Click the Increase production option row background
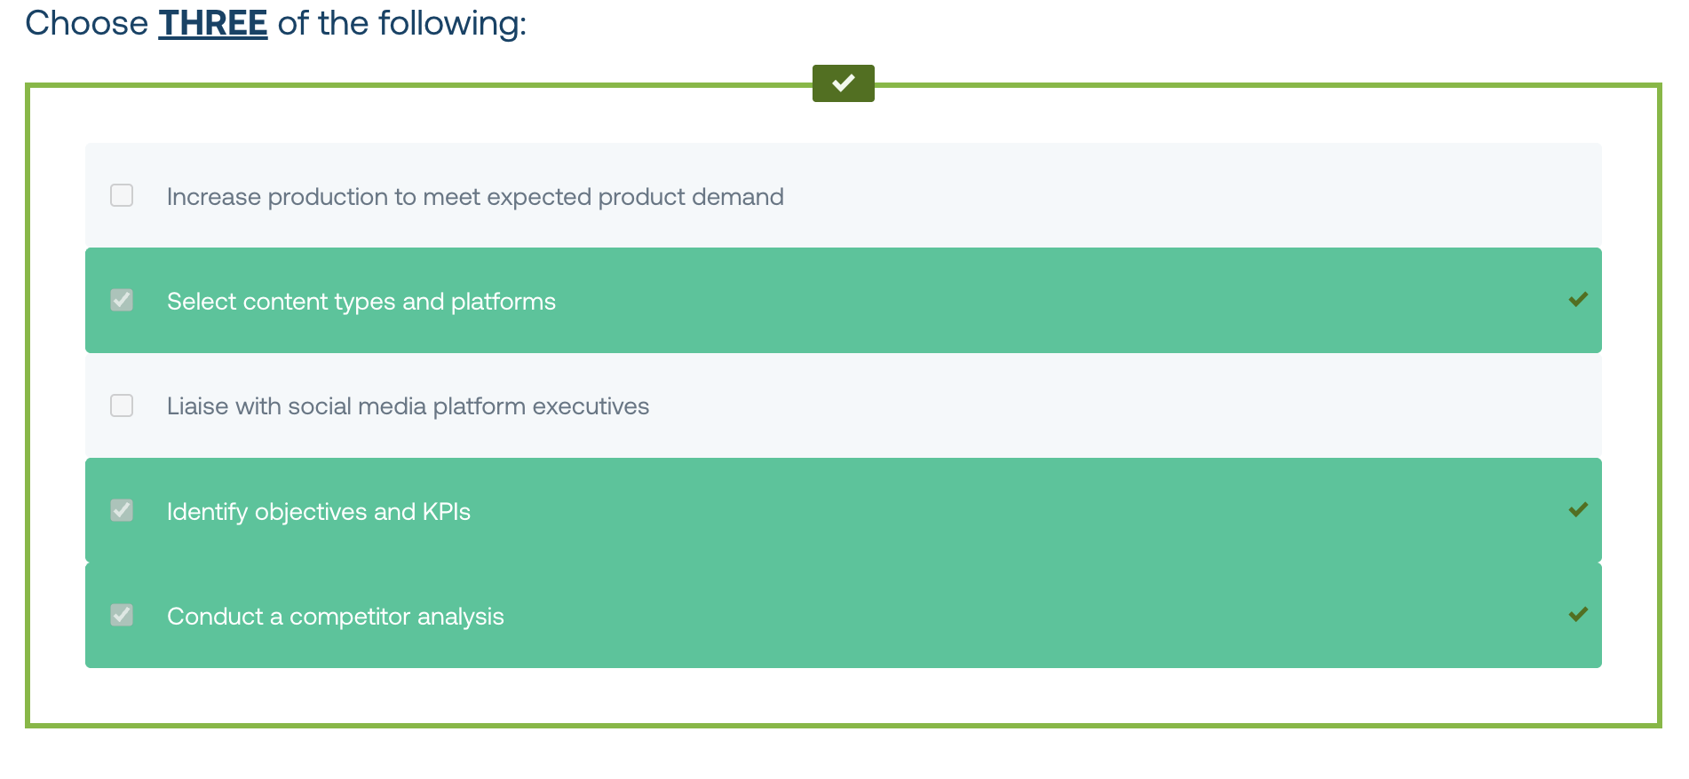Screen dimensions: 1689x779 [x=844, y=195]
